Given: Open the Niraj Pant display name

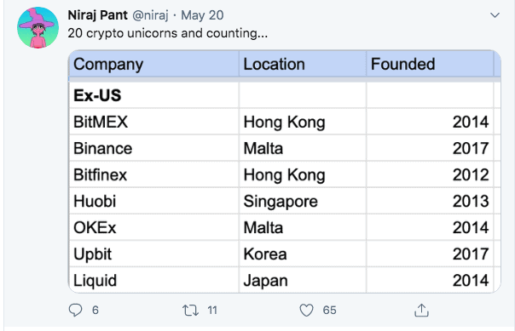Looking at the screenshot, I should coord(97,15).
